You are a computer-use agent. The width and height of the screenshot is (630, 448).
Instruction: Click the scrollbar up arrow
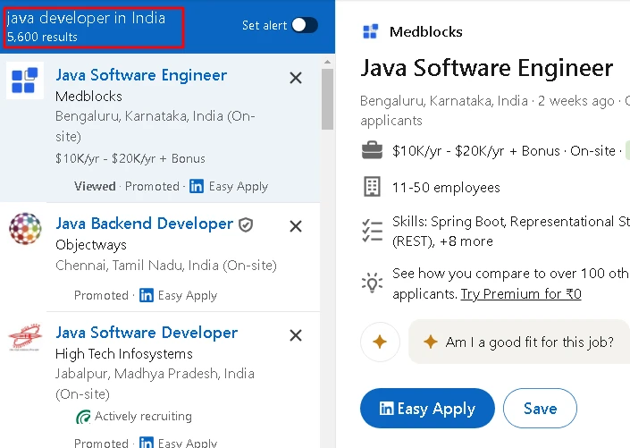pos(327,62)
